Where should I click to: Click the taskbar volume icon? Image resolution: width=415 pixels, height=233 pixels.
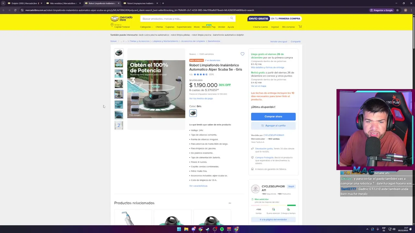394,229
